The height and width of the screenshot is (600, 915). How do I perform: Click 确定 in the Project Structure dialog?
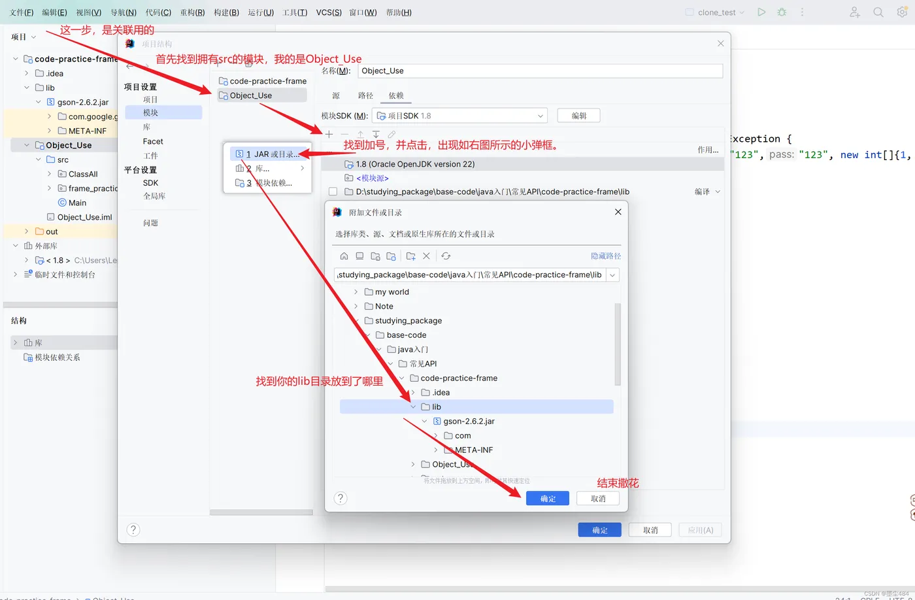point(600,530)
